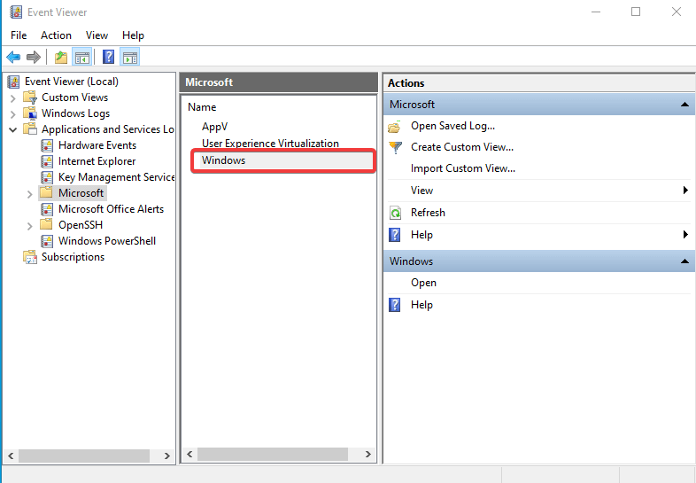Image resolution: width=696 pixels, height=483 pixels.
Task: Click the green Refresh icon
Action: click(x=395, y=213)
